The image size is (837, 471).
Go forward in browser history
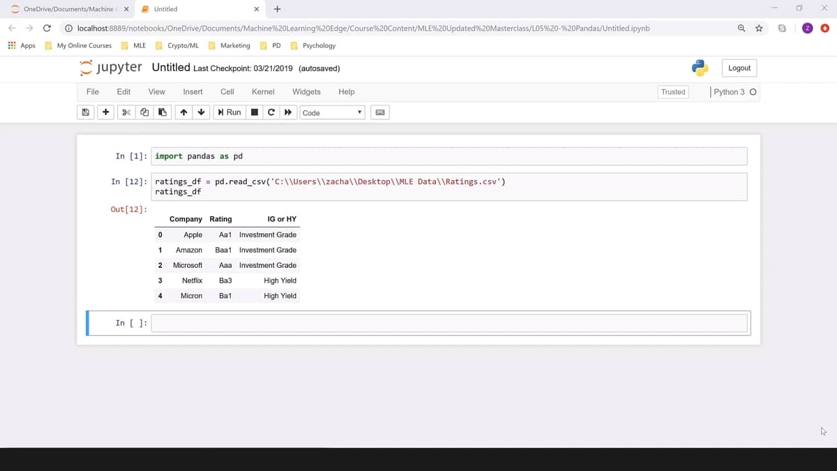pos(29,28)
